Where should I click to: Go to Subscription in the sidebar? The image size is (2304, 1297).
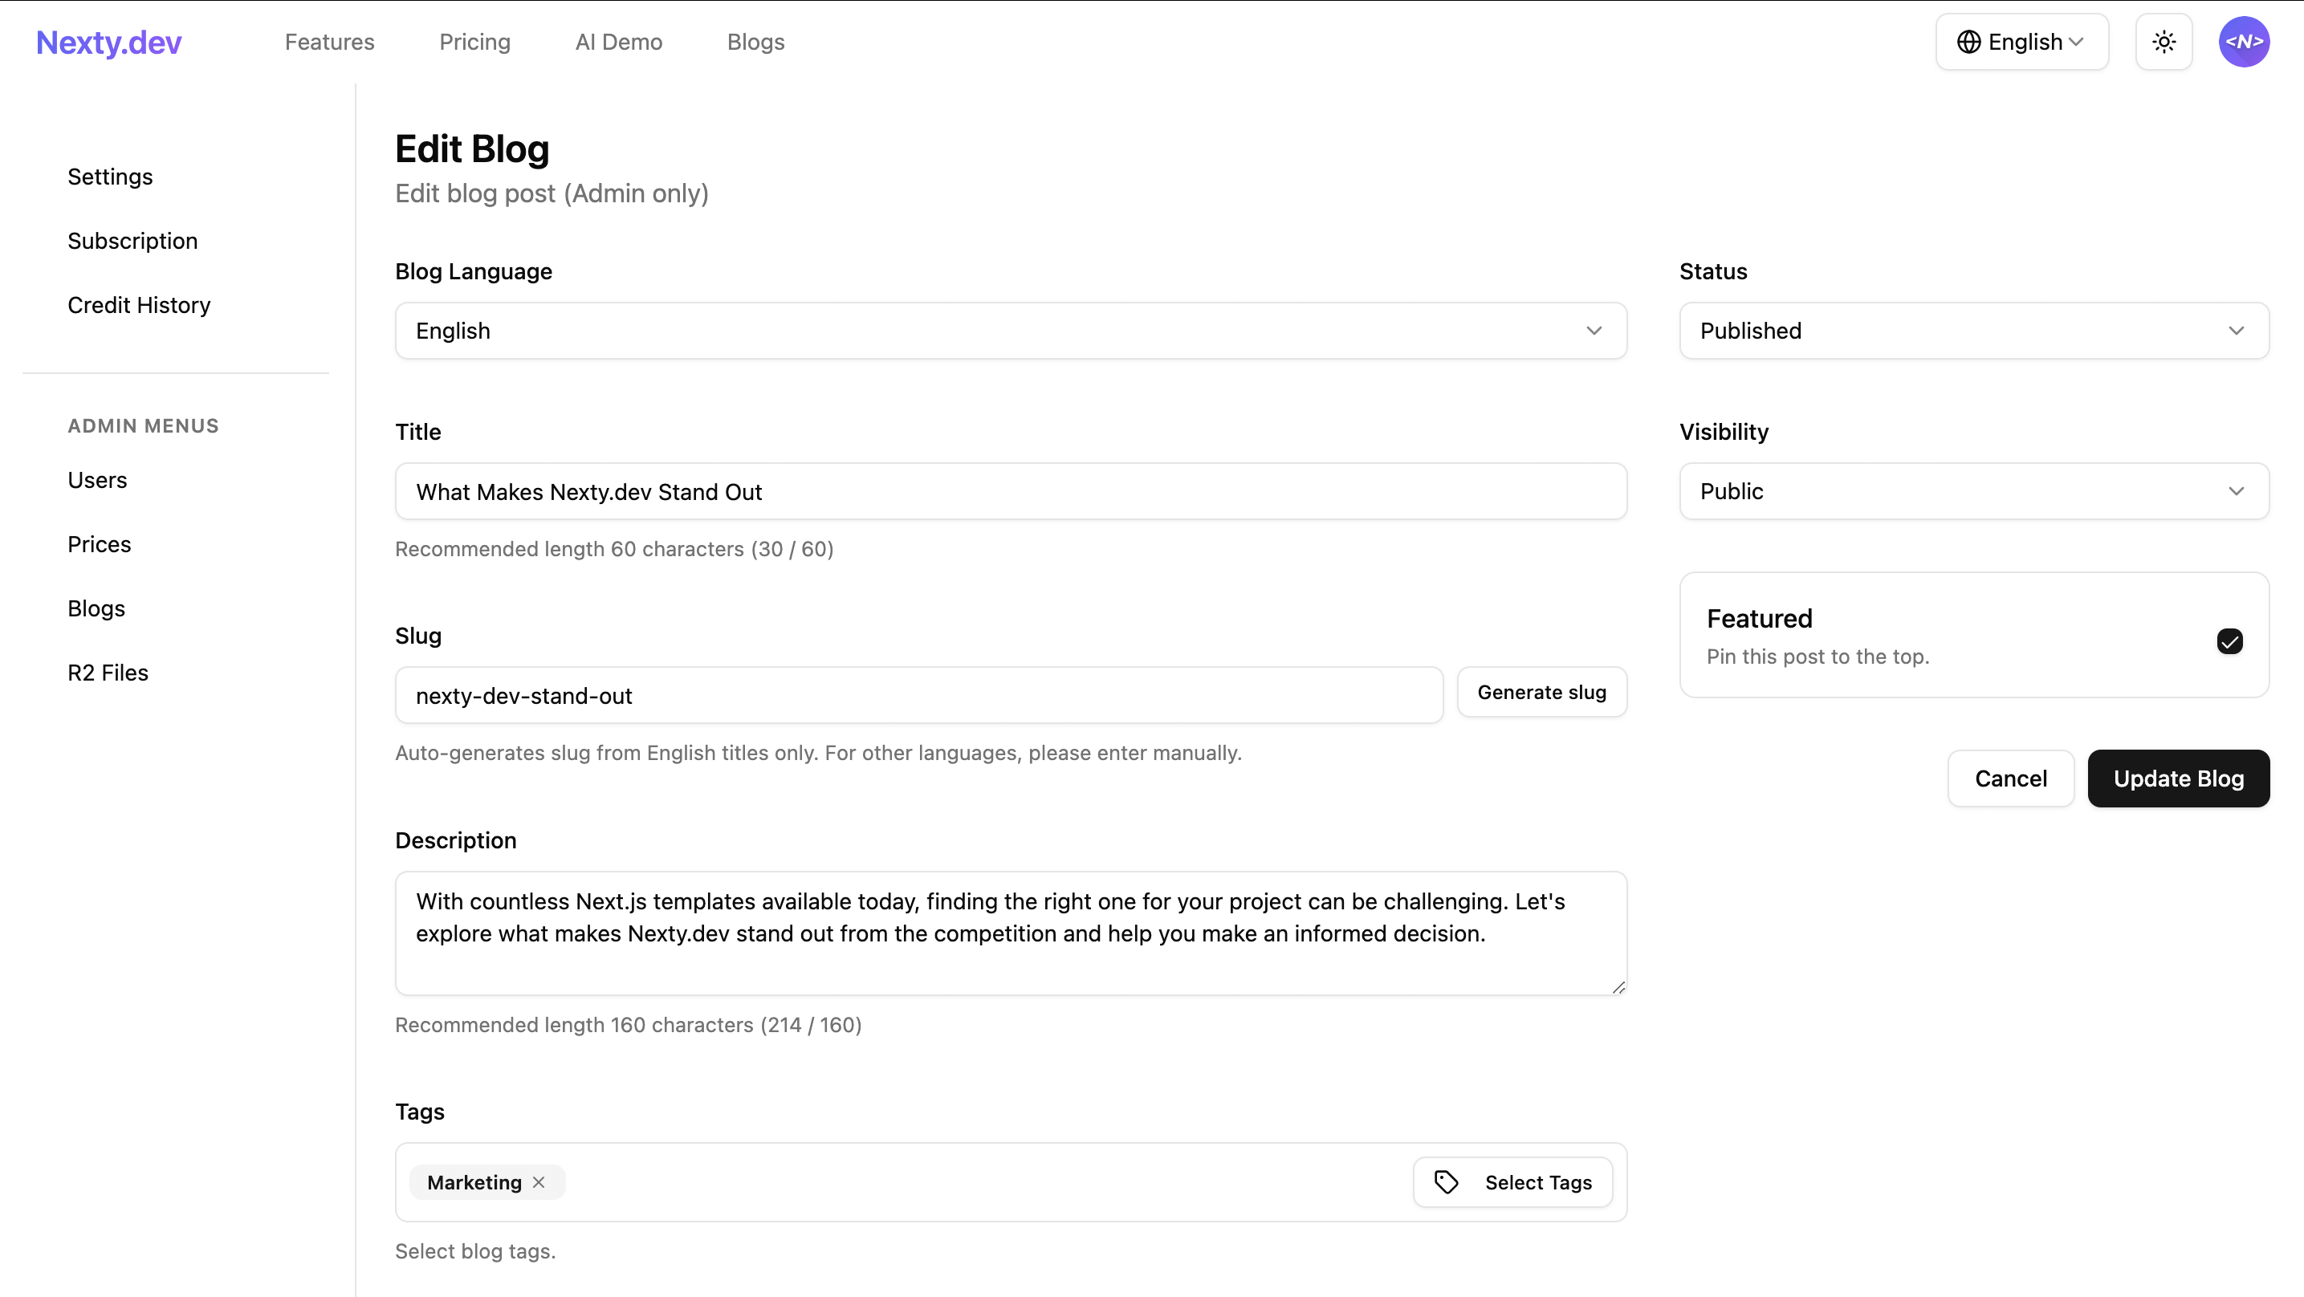tap(132, 241)
